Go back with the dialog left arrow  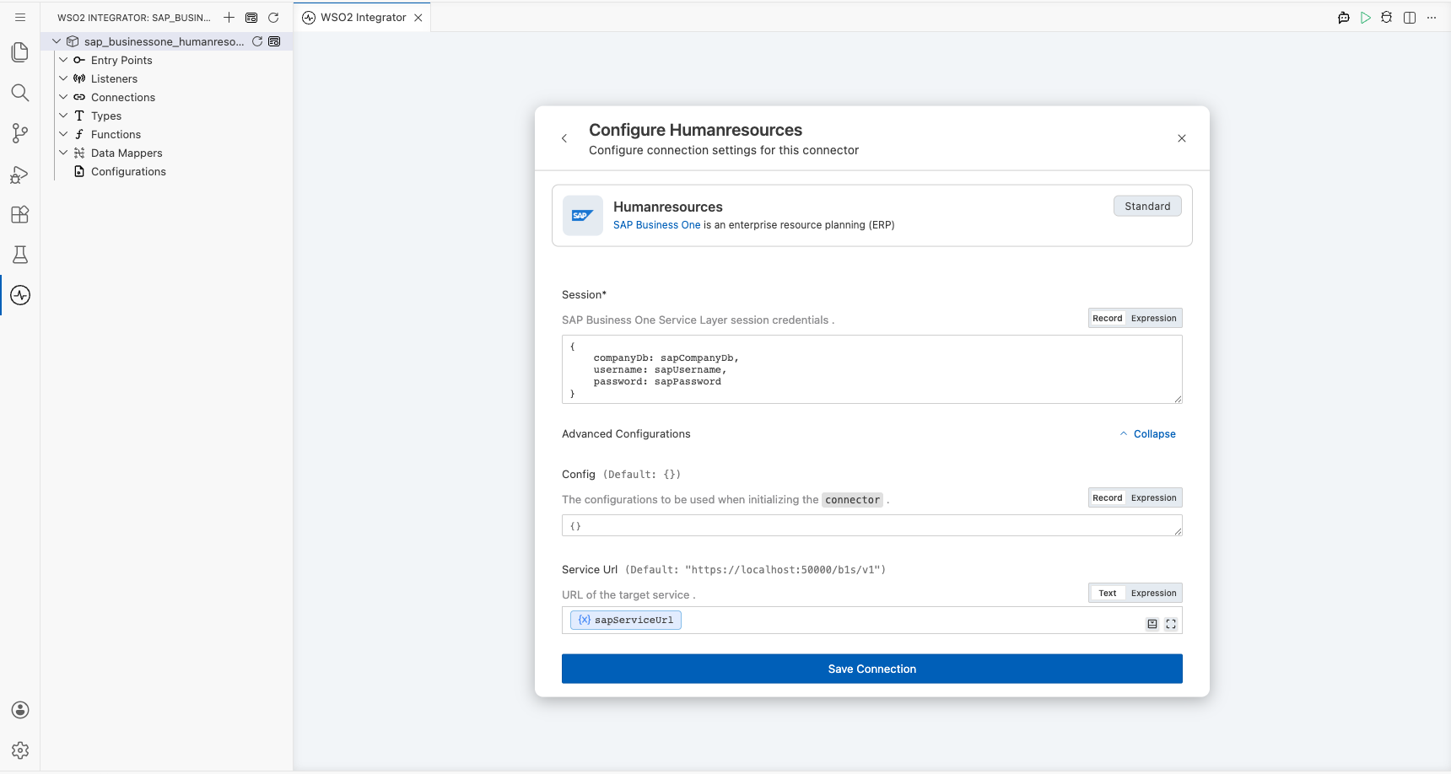pyautogui.click(x=564, y=138)
